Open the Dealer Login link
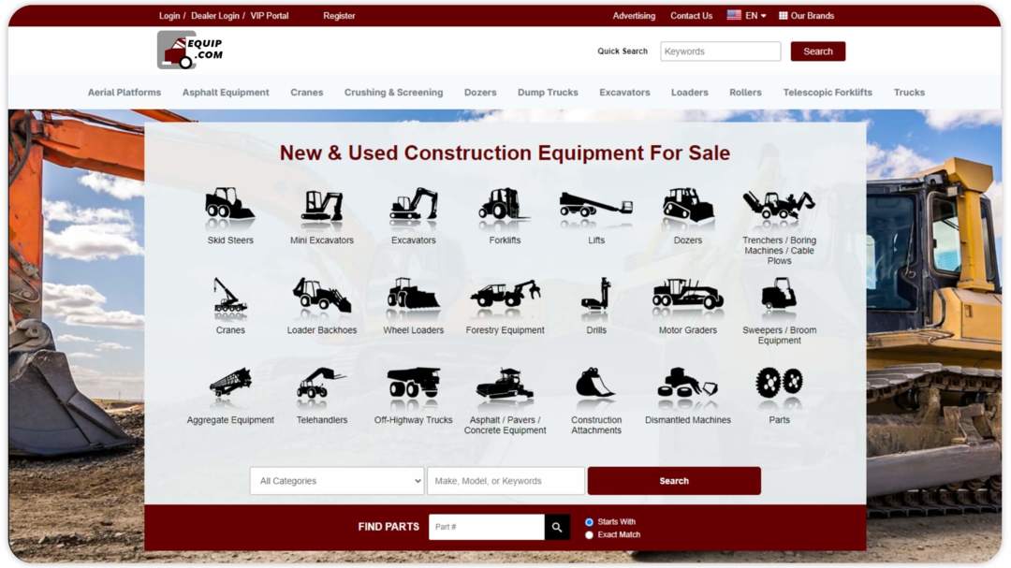This screenshot has height=568, width=1011. tap(215, 16)
